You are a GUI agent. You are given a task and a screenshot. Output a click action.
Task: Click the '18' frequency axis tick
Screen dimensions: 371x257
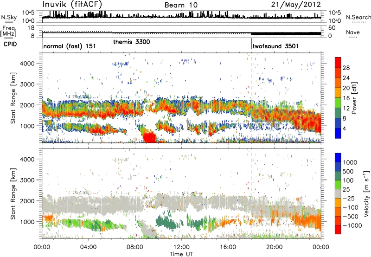pyautogui.click(x=31, y=28)
